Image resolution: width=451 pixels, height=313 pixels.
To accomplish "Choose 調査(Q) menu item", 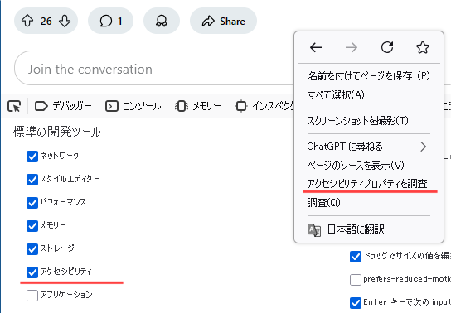I will pyautogui.click(x=369, y=202).
